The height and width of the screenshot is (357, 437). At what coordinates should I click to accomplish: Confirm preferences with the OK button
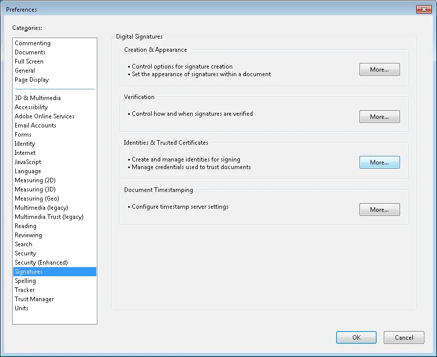coord(356,338)
